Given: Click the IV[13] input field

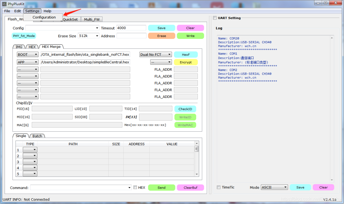Looking at the screenshot, I should tap(155, 117).
